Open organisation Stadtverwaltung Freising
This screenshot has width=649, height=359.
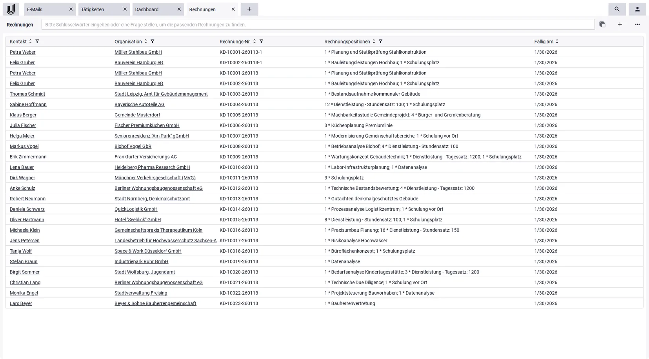coord(141,293)
